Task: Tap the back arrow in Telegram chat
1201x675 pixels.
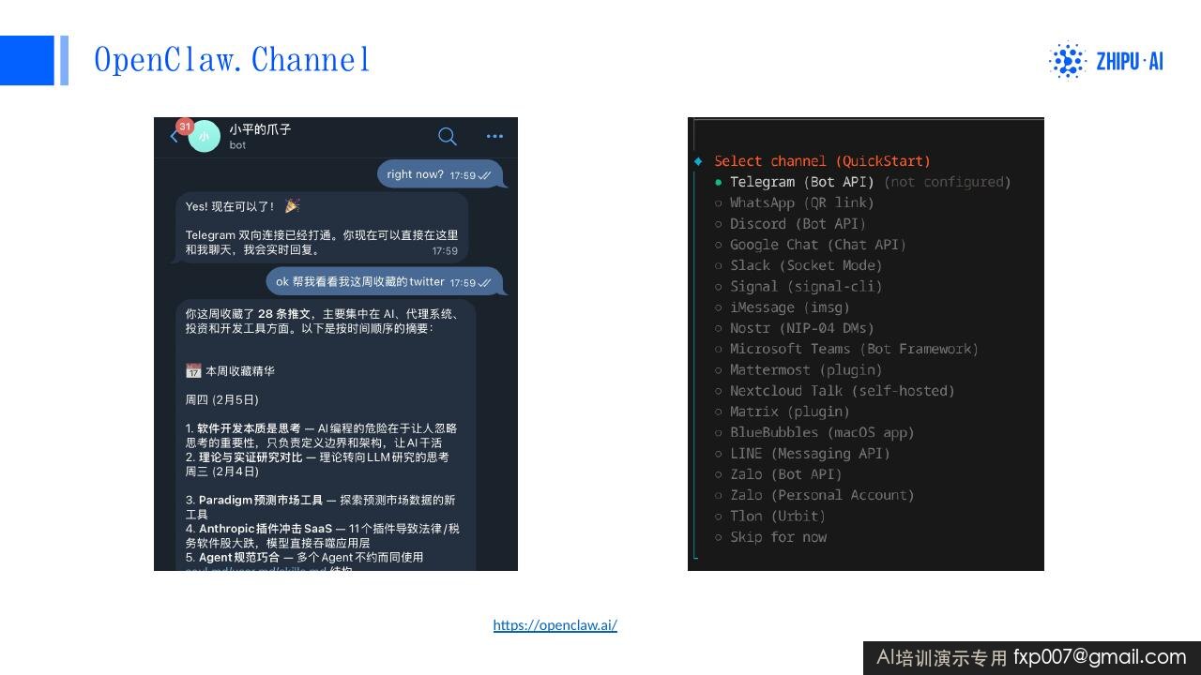Action: point(174,137)
